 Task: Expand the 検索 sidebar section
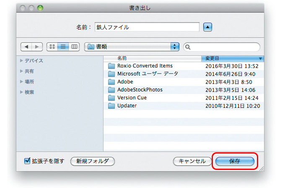[x=22, y=92]
